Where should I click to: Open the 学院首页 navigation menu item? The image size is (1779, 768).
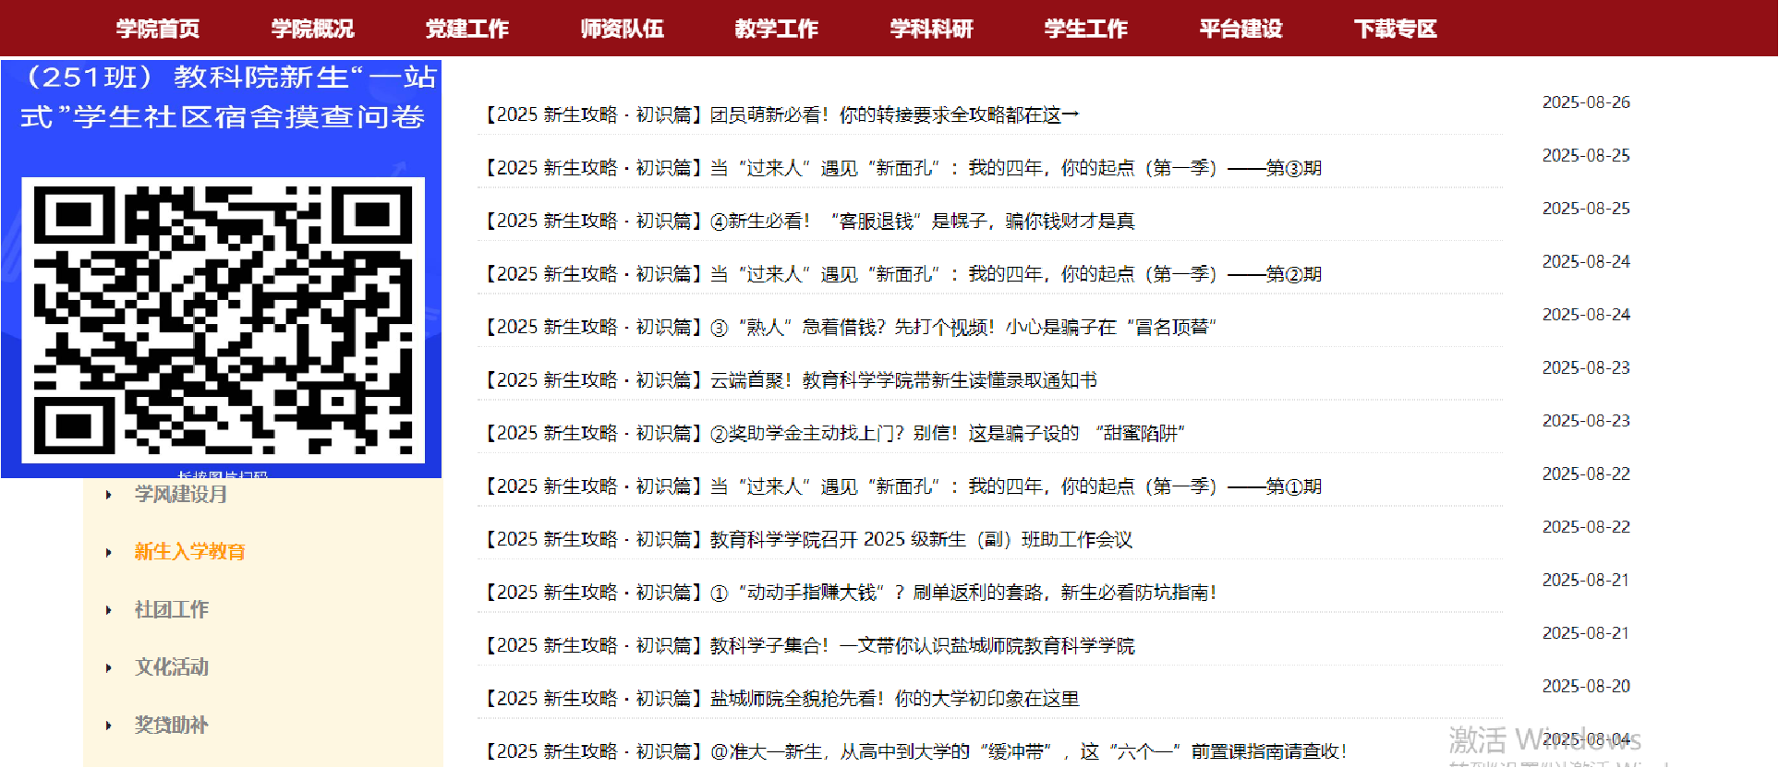point(158,29)
